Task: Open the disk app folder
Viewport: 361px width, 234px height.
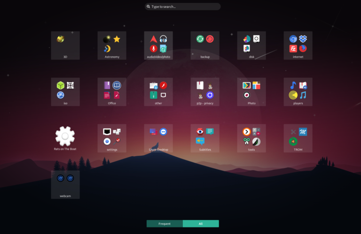Action: (251, 44)
